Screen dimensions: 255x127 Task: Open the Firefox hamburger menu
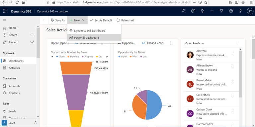[251, 2]
